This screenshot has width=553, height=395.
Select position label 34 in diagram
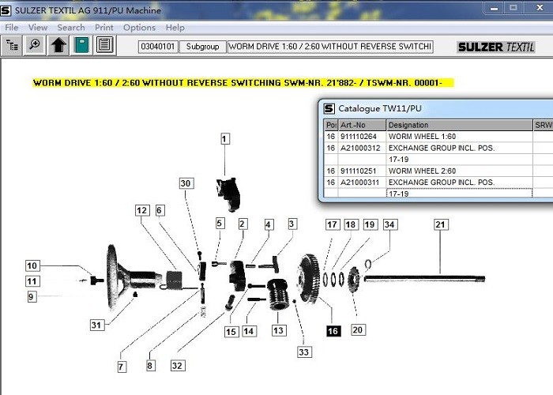(x=389, y=224)
